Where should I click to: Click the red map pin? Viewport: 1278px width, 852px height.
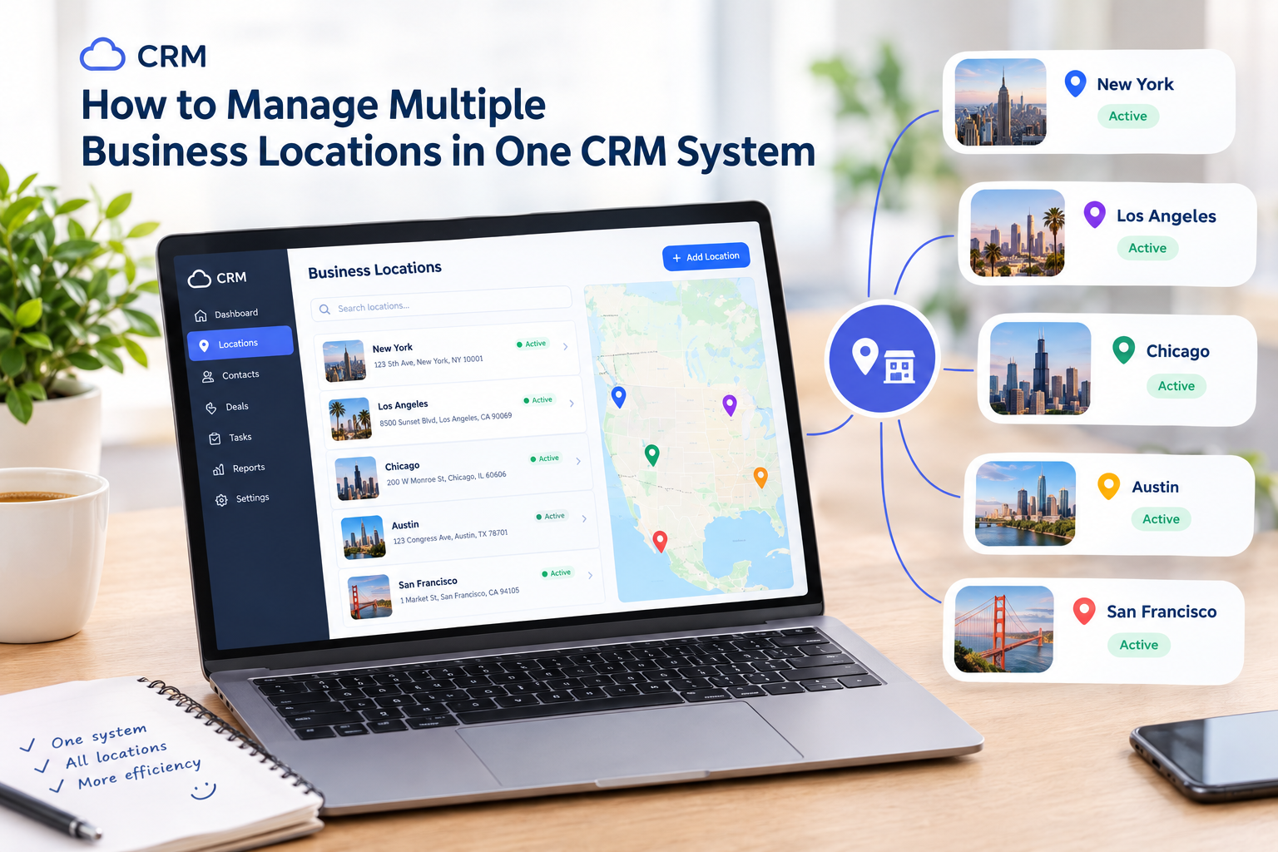[x=660, y=542]
